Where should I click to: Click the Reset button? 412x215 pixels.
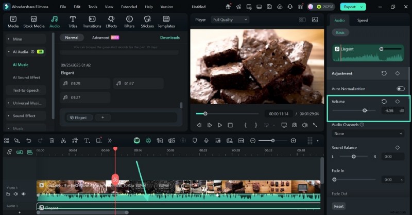[339, 206]
